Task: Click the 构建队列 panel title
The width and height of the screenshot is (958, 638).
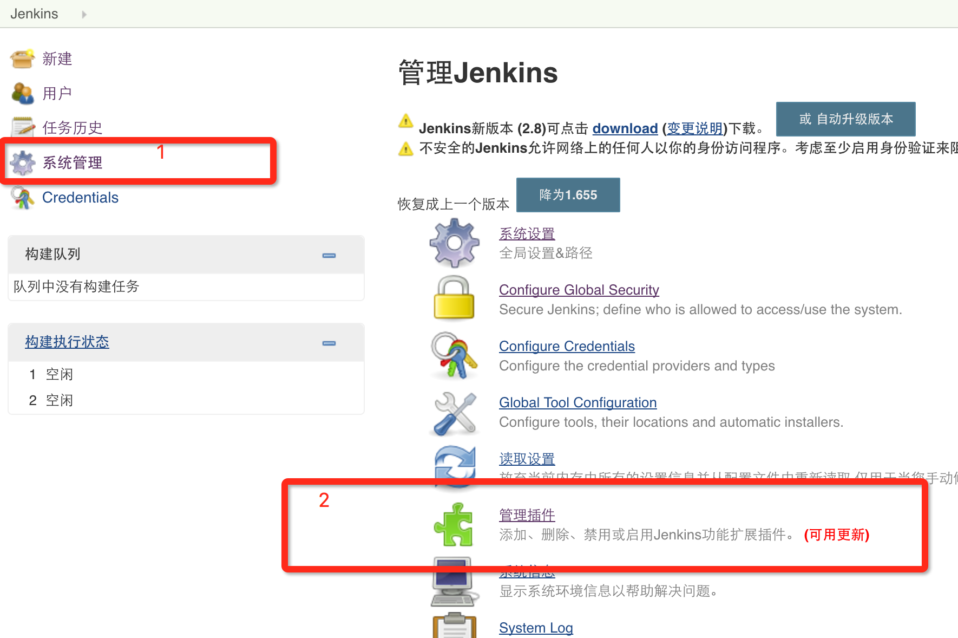Action: coord(53,254)
